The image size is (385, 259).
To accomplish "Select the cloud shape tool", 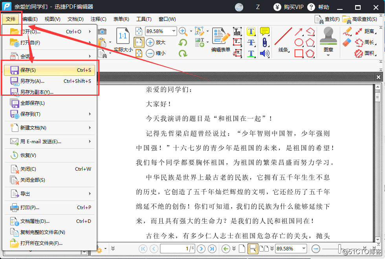I will click(x=310, y=53).
